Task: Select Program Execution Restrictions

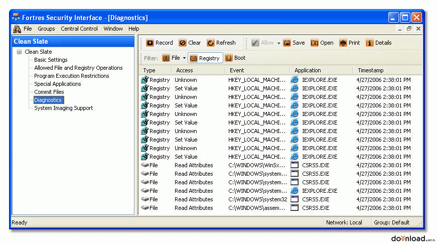Action: 72,76
